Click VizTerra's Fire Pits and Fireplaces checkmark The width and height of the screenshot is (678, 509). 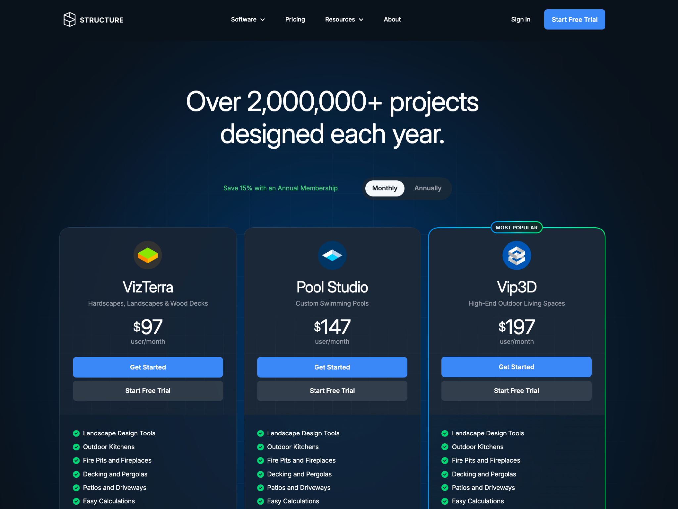click(x=76, y=460)
